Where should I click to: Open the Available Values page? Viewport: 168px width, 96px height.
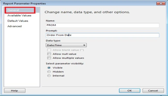(19, 16)
